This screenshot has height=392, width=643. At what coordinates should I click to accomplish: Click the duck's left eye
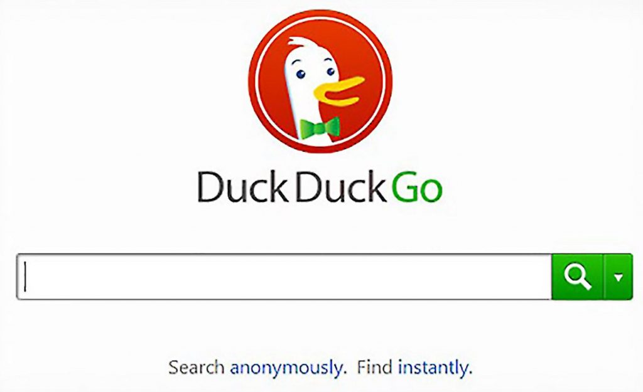tap(301, 75)
